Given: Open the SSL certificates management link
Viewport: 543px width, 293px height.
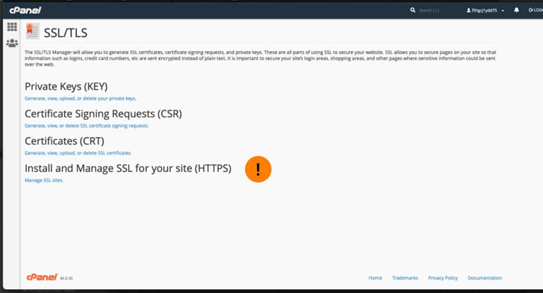Looking at the screenshot, I should pyautogui.click(x=78, y=153).
